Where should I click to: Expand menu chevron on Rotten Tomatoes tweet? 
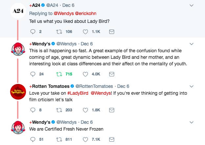(x=192, y=87)
